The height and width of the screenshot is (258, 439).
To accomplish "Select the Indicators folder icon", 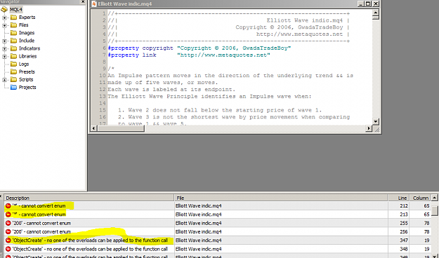I will [x=13, y=48].
